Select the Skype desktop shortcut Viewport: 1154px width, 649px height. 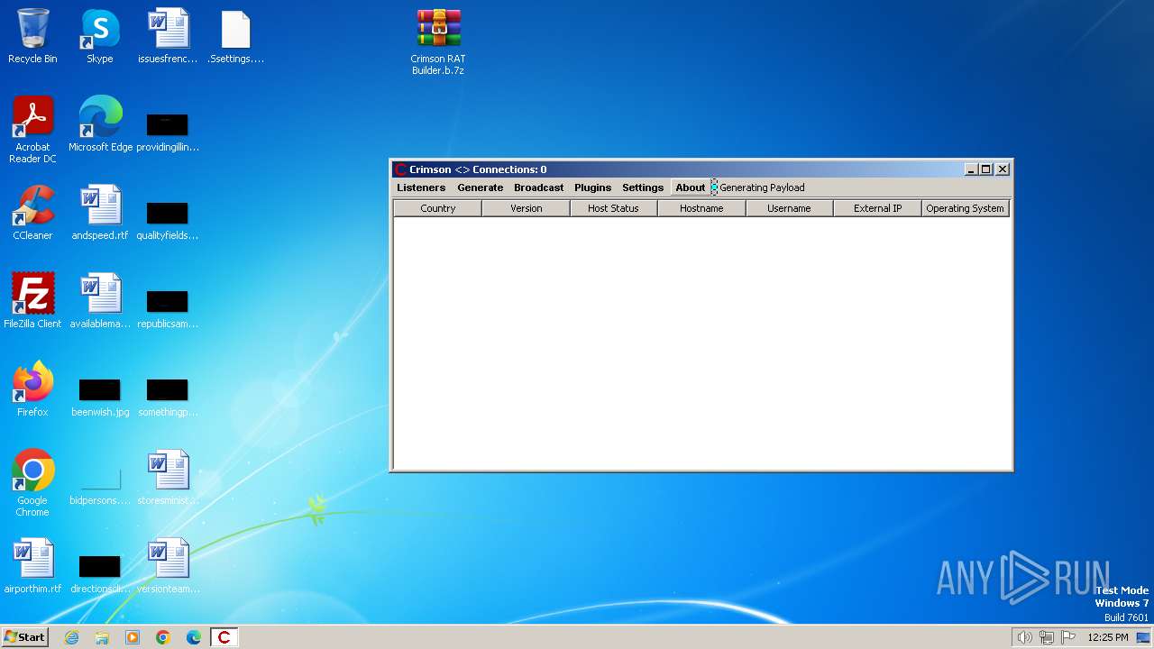[99, 37]
